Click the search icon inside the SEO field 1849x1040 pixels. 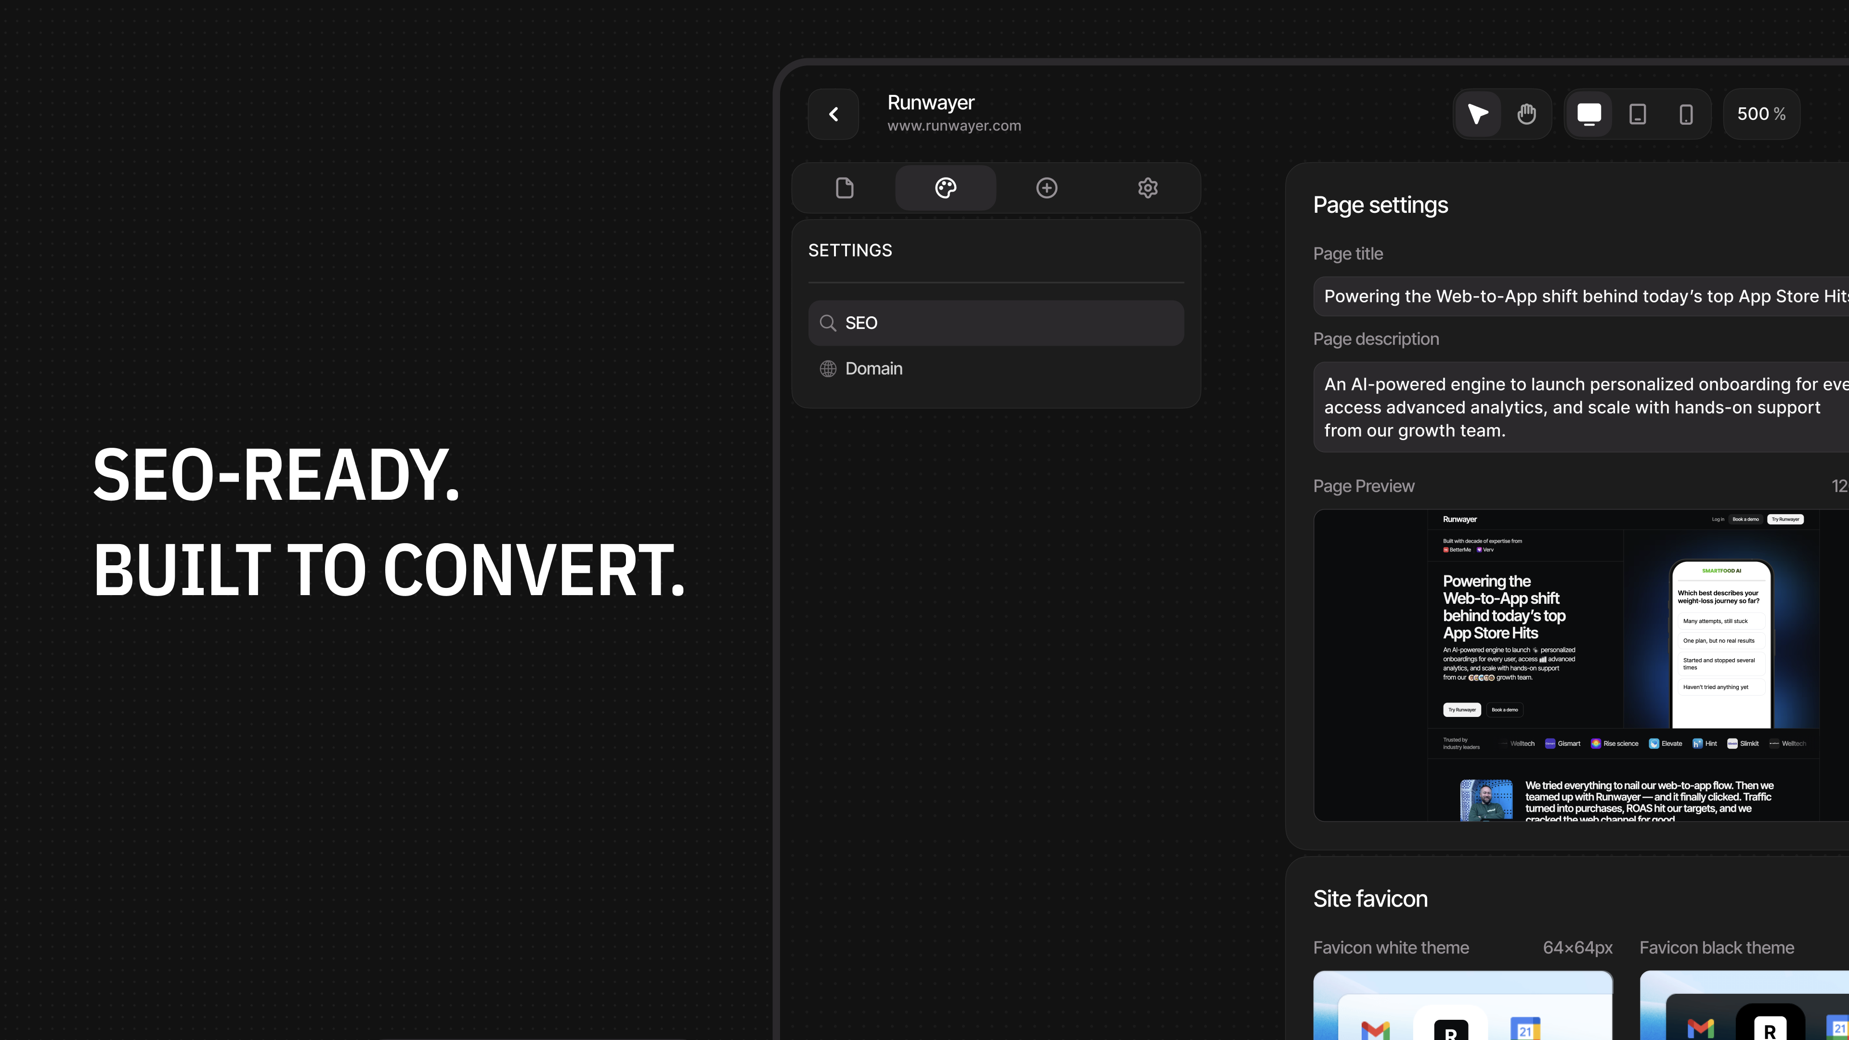coord(828,323)
